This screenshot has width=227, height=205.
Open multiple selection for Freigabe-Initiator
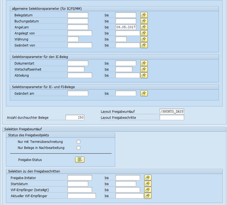click(148, 178)
